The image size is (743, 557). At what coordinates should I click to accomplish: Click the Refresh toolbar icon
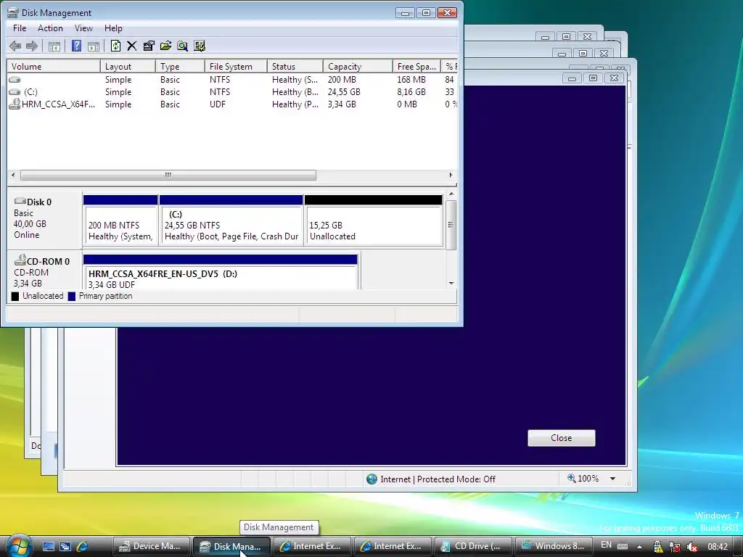[115, 46]
